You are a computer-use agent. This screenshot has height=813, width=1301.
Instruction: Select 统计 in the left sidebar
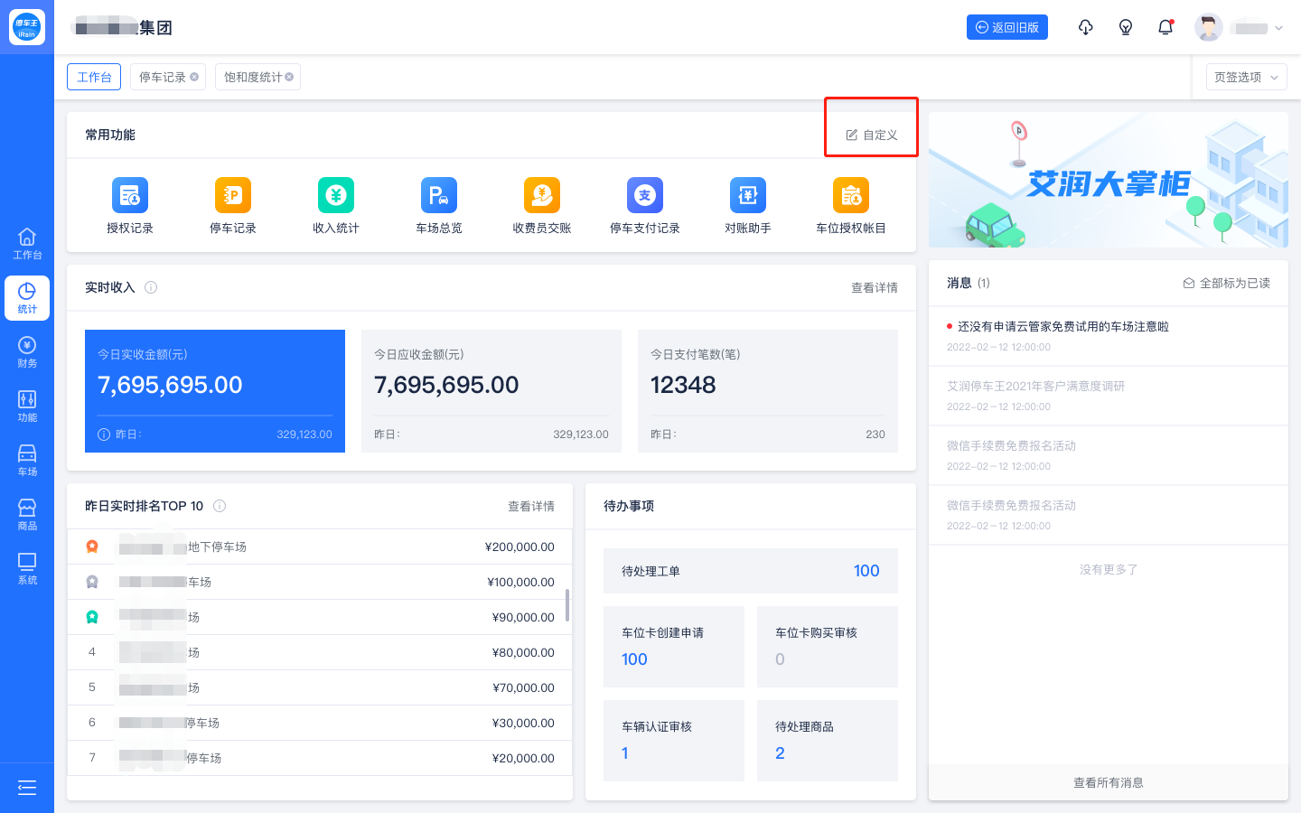[x=27, y=298]
